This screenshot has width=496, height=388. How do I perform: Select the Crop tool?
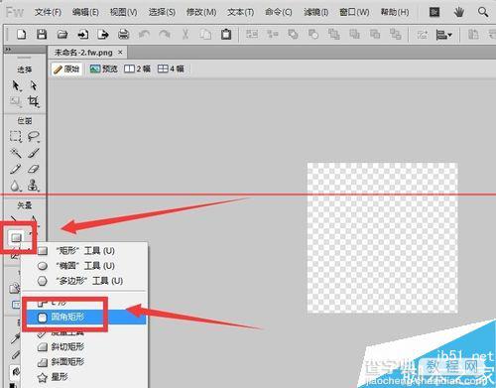click(x=33, y=101)
